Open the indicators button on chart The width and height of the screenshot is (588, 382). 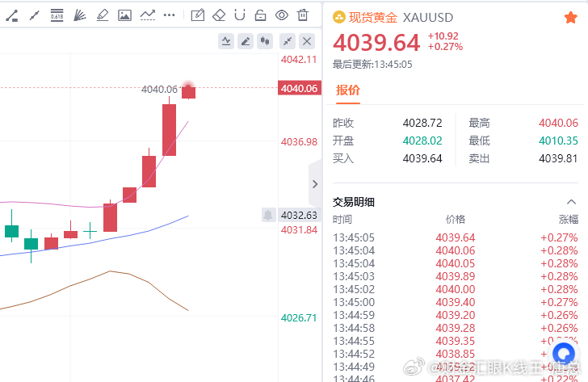pos(226,41)
